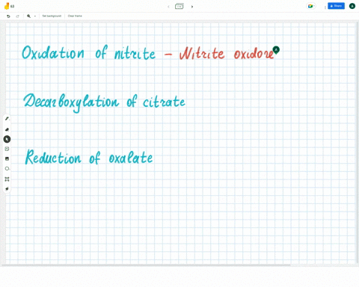
Task: Click the jam title text
Action: (13, 6)
